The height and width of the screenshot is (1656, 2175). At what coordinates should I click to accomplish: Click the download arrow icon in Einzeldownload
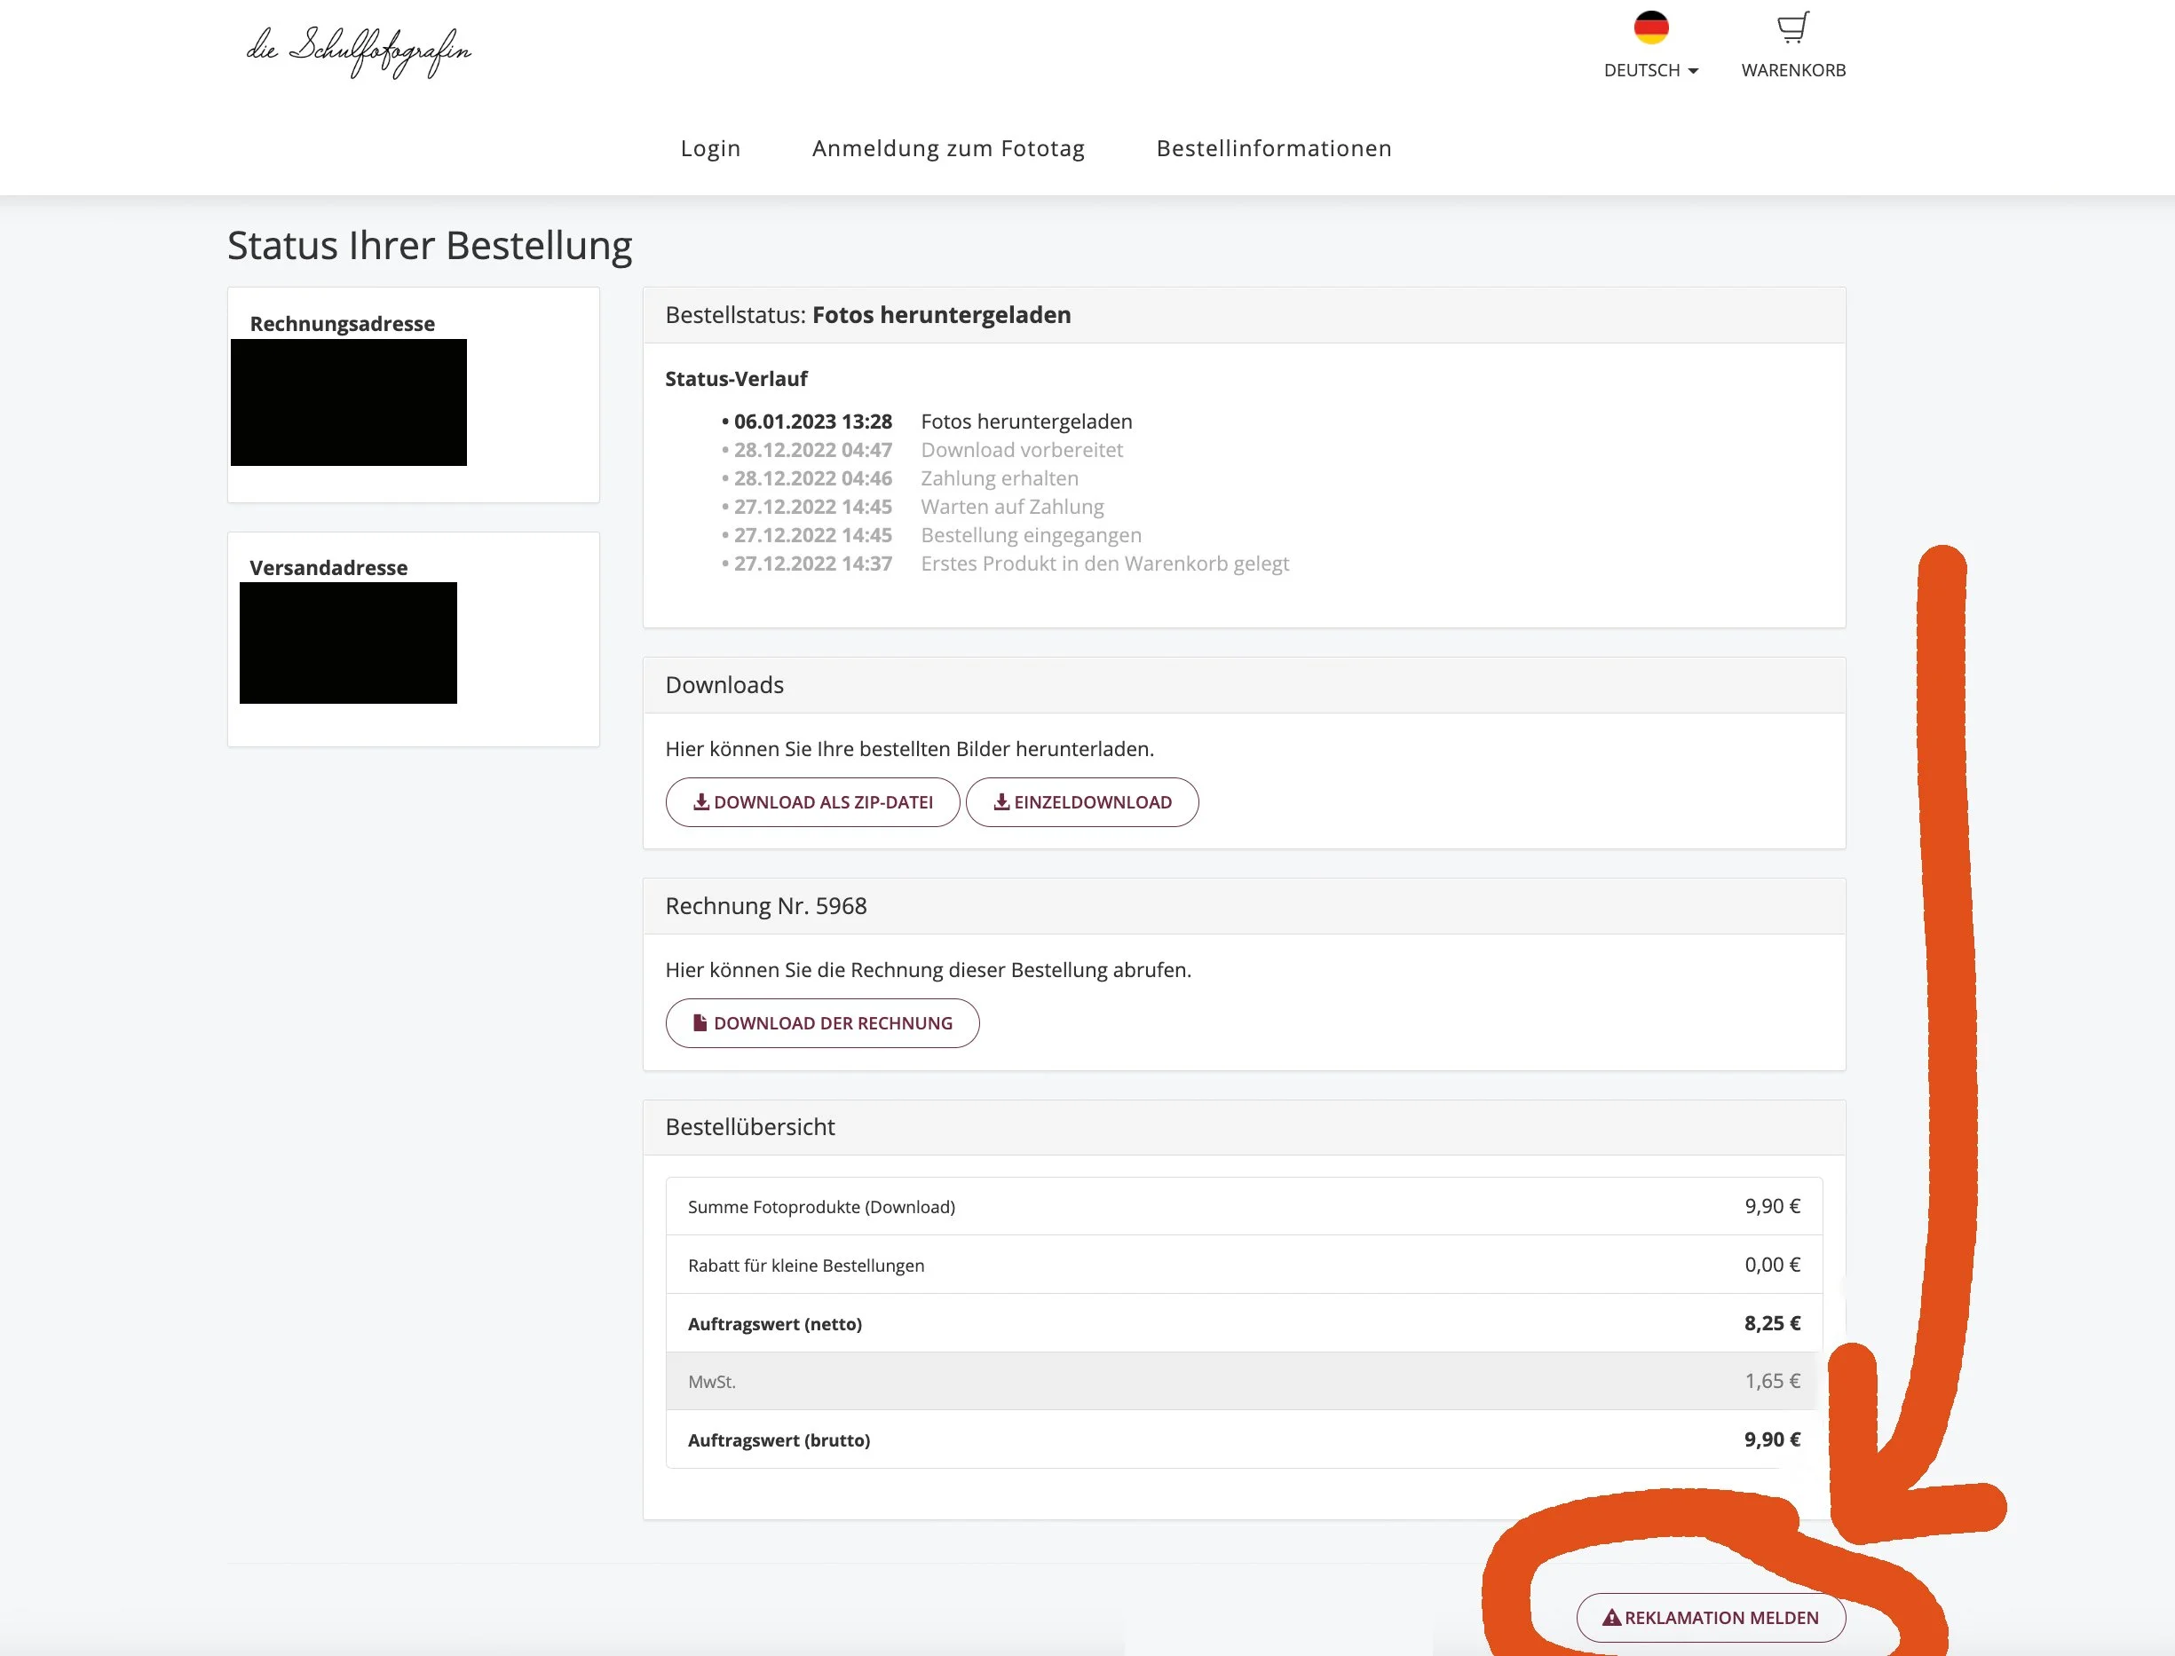[1000, 801]
